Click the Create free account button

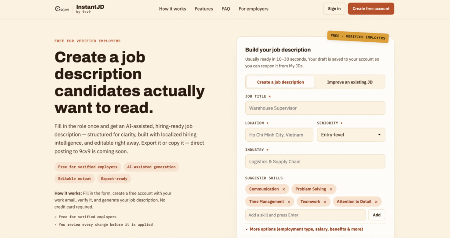(x=371, y=9)
